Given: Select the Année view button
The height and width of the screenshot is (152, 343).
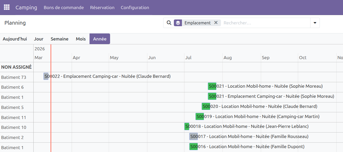Looking at the screenshot, I should [x=100, y=39].
